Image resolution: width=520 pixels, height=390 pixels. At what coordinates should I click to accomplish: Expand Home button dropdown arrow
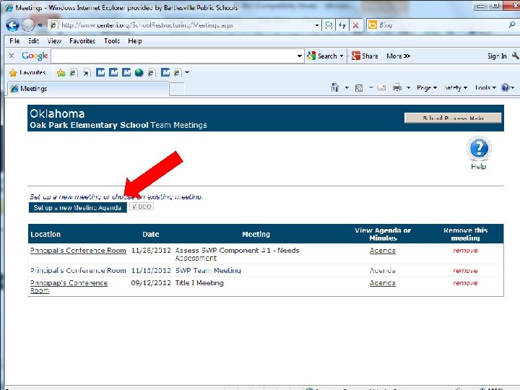(347, 88)
